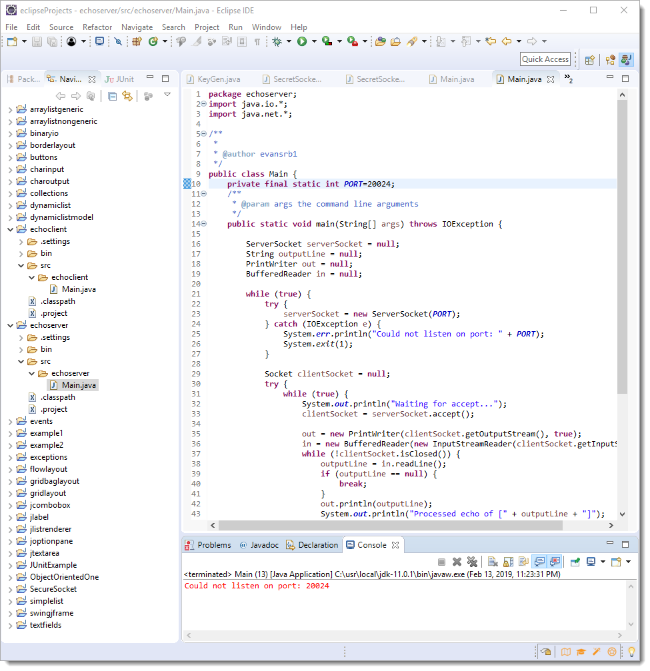This screenshot has width=650, height=671.
Task: Toggle Show Whitespace Characters pilcrow icon
Action: [x=257, y=41]
